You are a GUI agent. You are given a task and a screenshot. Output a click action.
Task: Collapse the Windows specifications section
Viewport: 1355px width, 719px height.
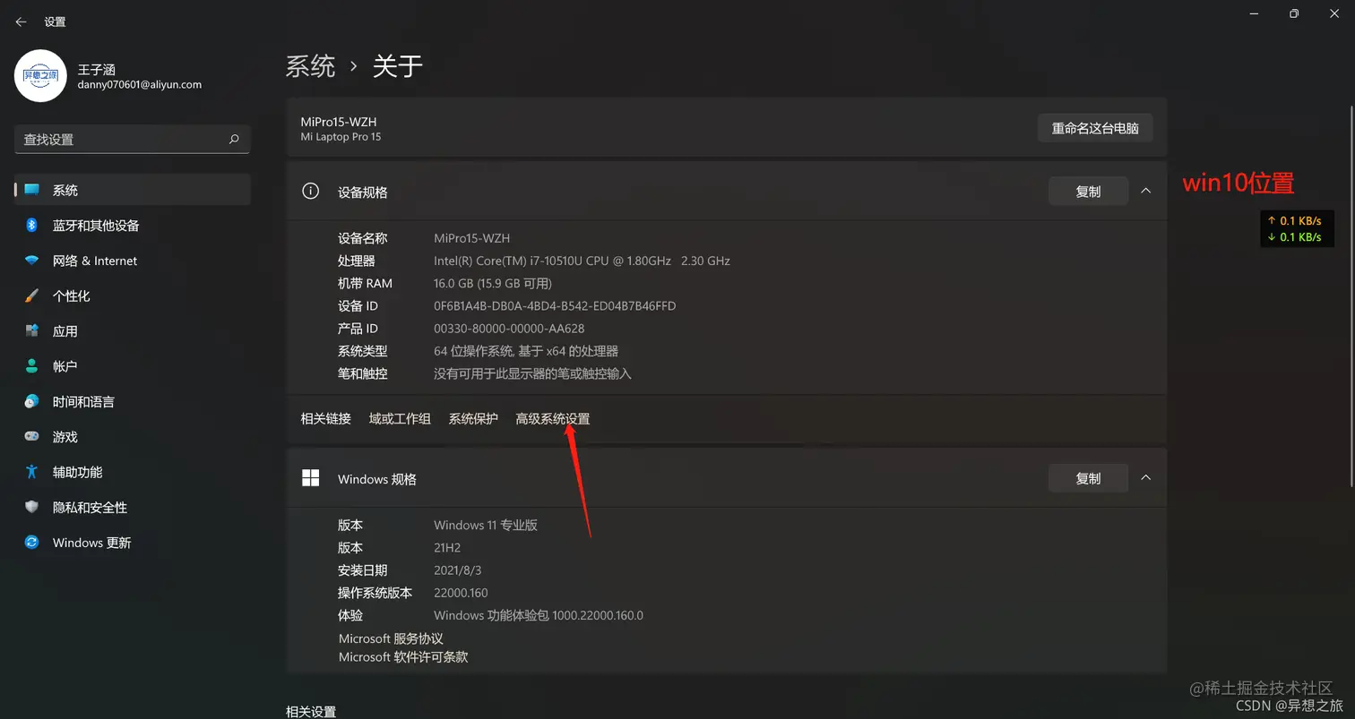click(1145, 477)
